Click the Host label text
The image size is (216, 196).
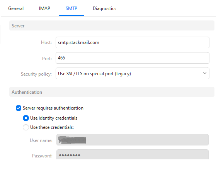[x=46, y=42]
